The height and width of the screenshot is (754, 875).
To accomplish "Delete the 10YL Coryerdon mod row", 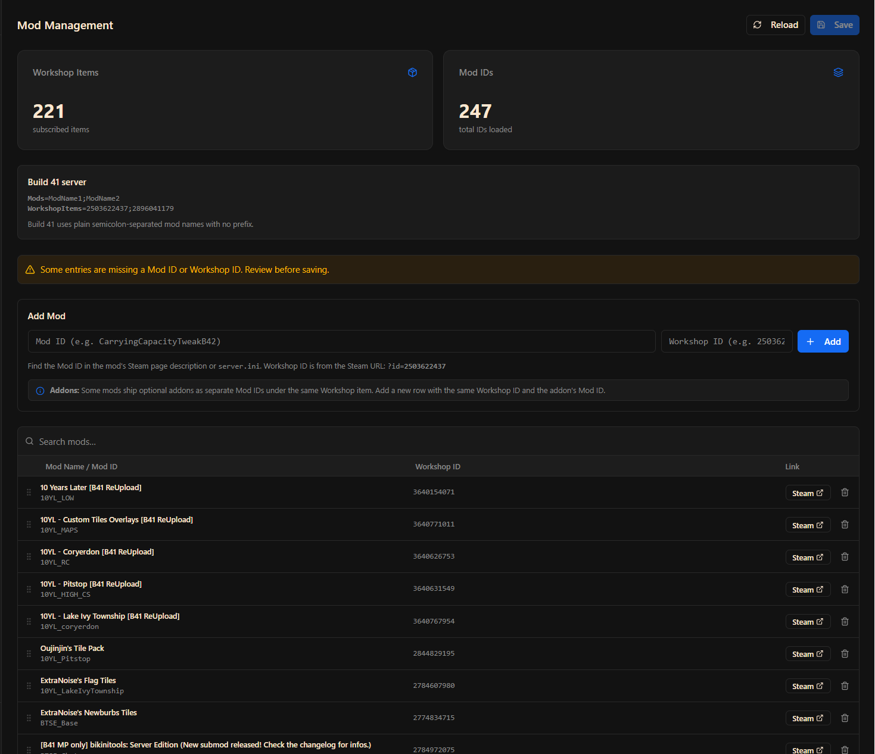I will [x=845, y=557].
